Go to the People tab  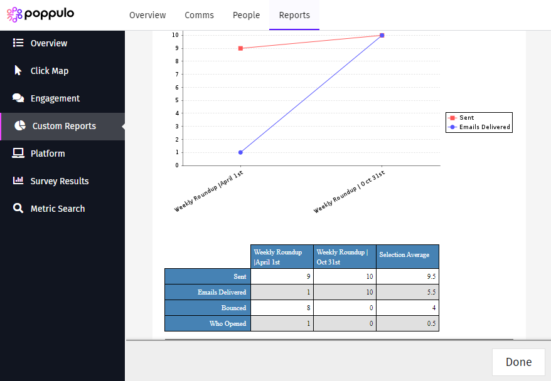click(246, 15)
